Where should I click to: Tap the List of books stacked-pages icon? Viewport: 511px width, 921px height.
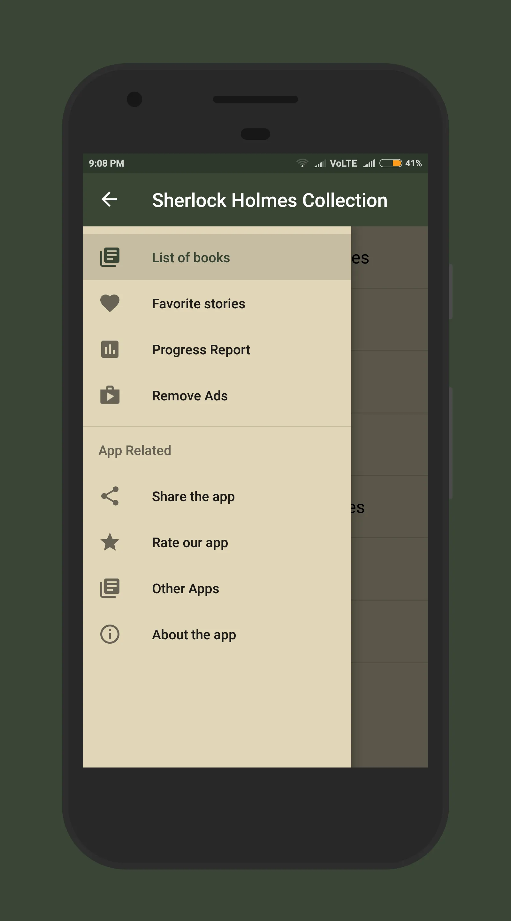pos(110,257)
